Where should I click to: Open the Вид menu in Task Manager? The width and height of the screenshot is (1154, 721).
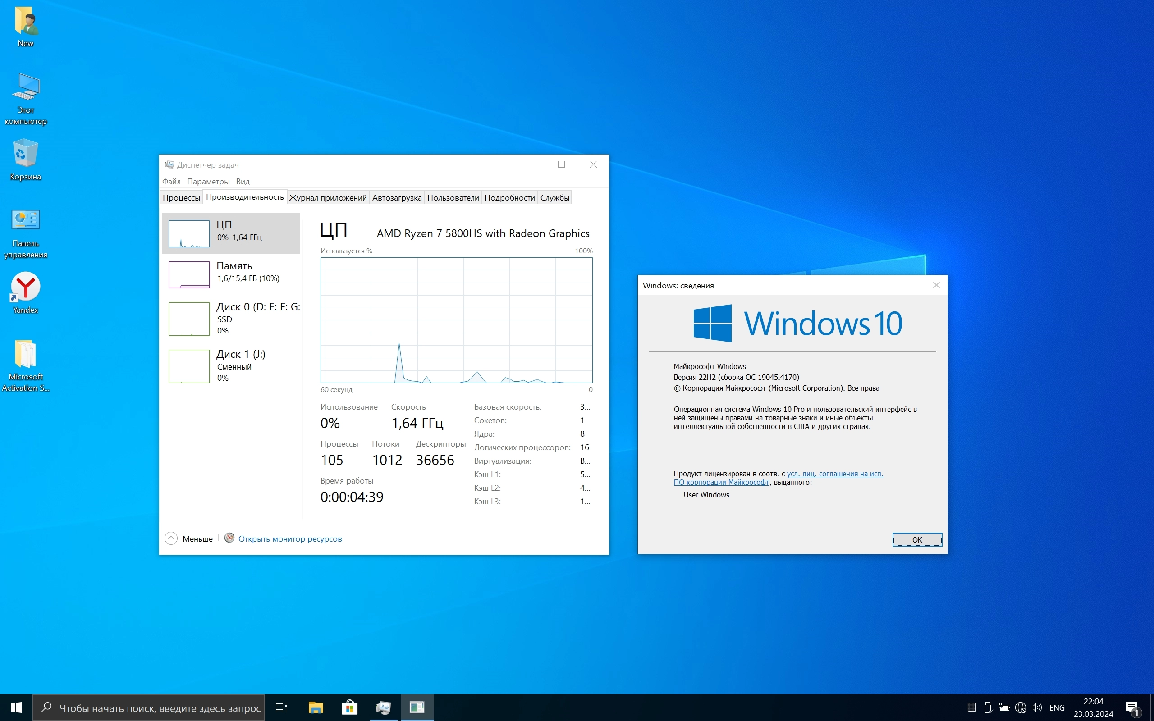[243, 182]
